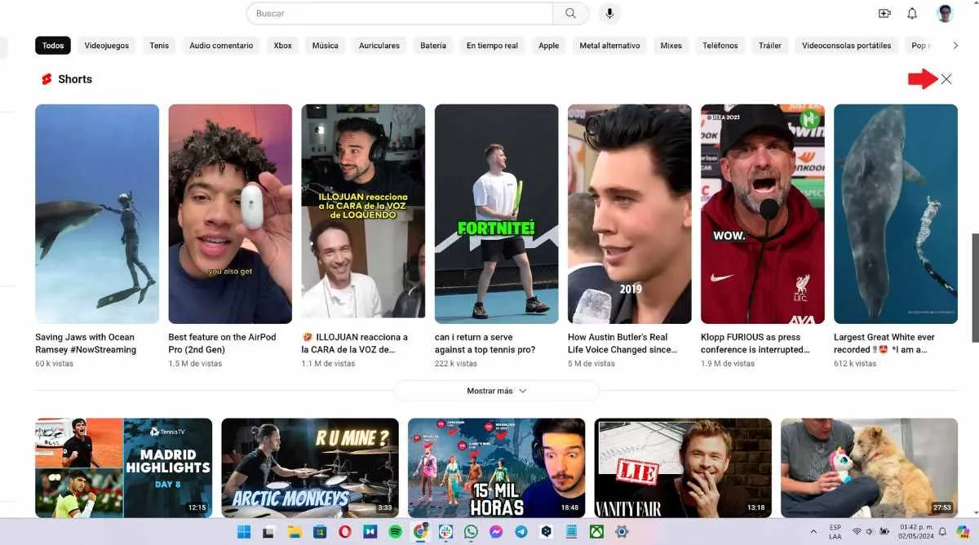Viewport: 979px width, 545px height.
Task: Open Slack from the taskbar
Action: (x=445, y=532)
